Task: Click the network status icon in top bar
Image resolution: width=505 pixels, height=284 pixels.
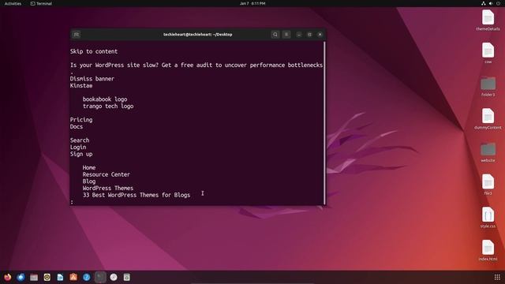Action: (483, 3)
